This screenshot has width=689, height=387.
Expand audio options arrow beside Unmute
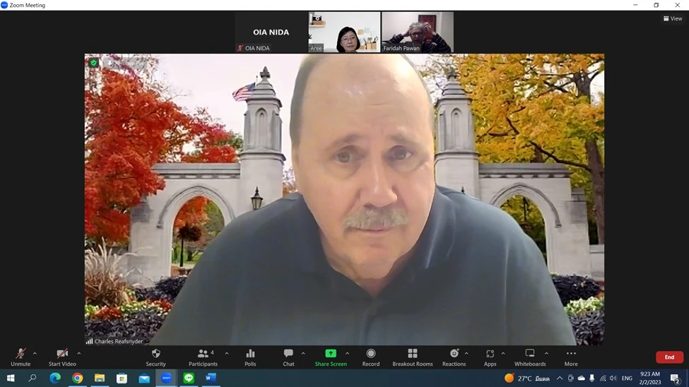(35, 354)
